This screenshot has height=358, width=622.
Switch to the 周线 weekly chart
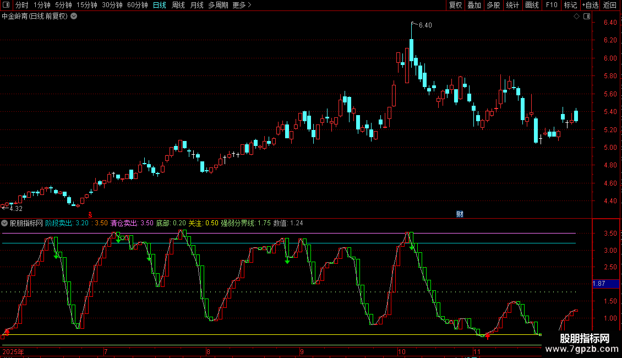(x=178, y=6)
